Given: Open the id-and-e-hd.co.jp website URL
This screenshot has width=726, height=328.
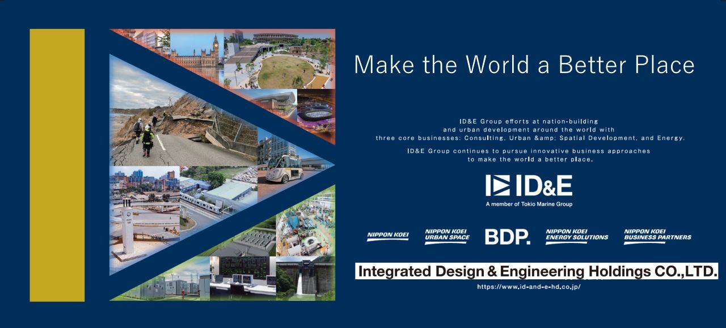Looking at the screenshot, I should [x=529, y=287].
